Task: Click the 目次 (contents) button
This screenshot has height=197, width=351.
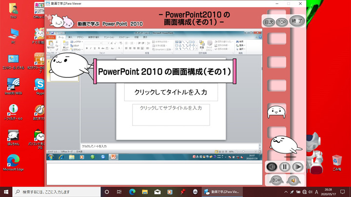Action: (269, 22)
